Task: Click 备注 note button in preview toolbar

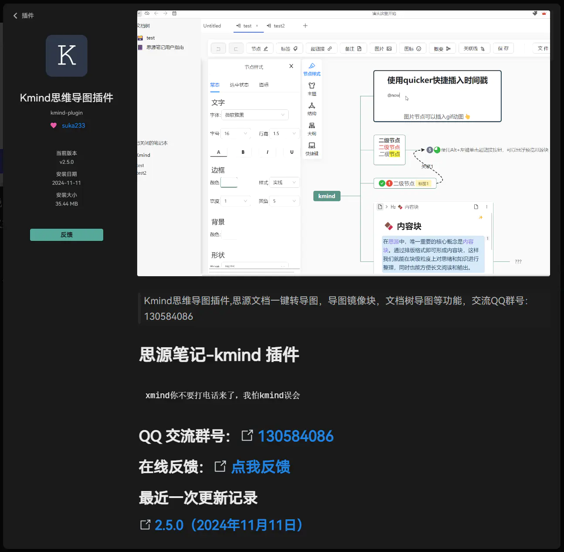Action: (353, 49)
